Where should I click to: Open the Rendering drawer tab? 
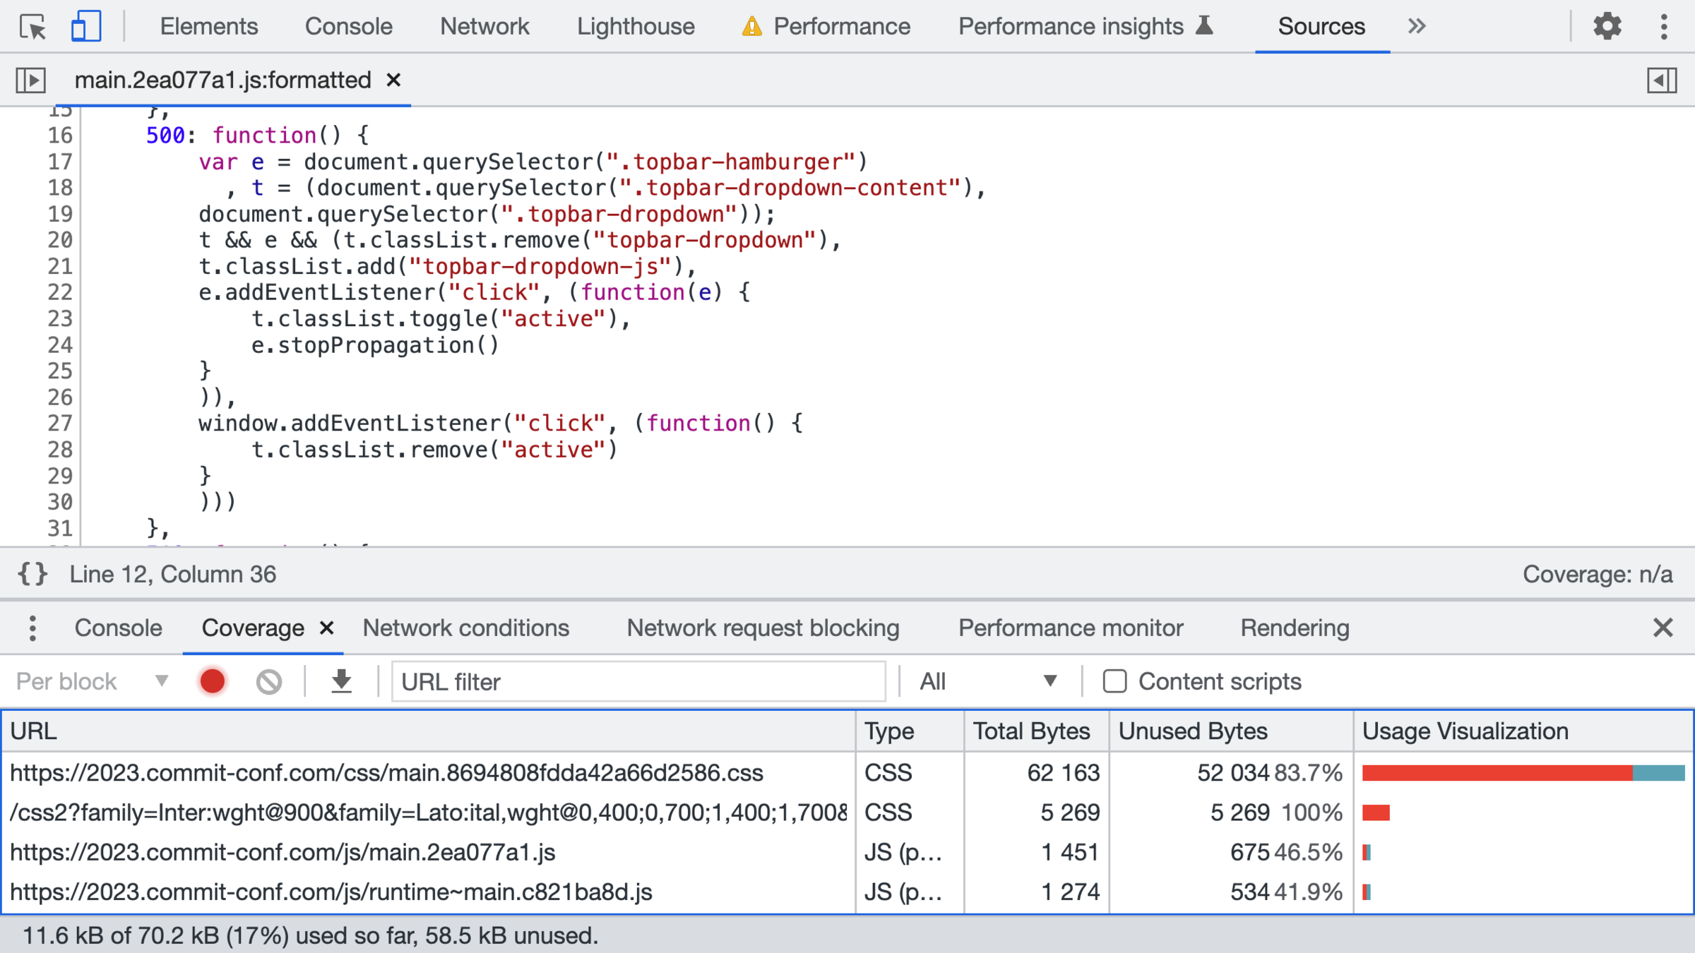click(1295, 628)
